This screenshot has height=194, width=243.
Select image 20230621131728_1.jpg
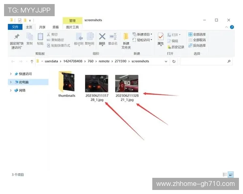pos(97,88)
